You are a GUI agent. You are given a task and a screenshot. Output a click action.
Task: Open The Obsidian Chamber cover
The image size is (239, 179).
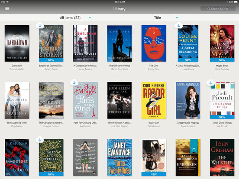tap(51, 100)
